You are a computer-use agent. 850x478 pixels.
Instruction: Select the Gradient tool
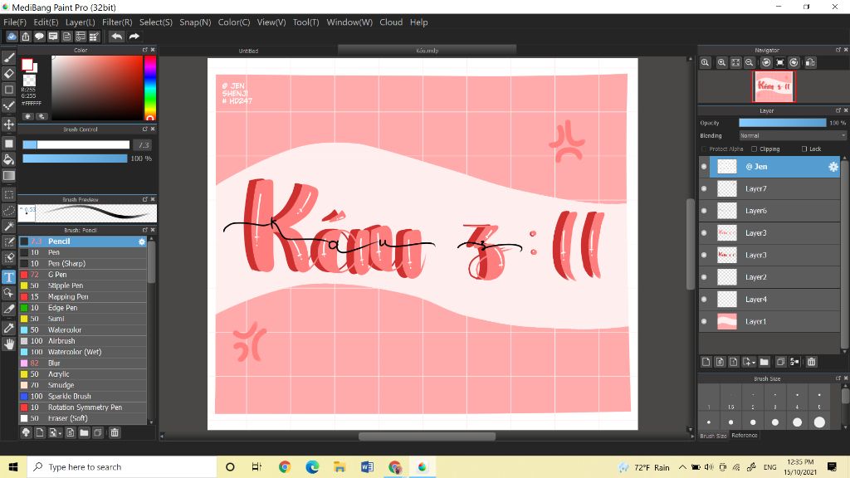[8, 176]
